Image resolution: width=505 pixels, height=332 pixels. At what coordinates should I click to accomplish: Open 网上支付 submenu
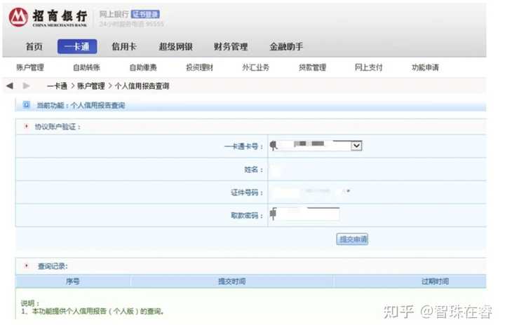tap(368, 67)
